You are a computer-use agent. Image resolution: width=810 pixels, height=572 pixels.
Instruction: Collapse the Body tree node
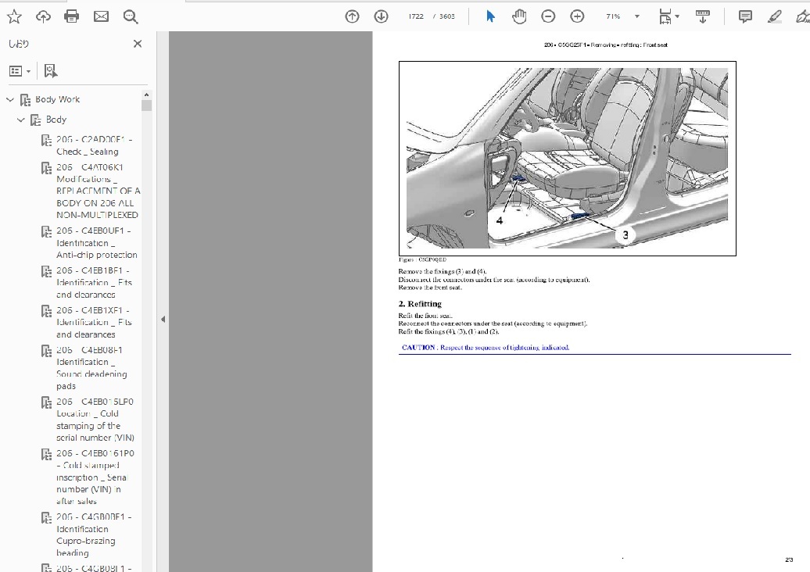(x=21, y=119)
